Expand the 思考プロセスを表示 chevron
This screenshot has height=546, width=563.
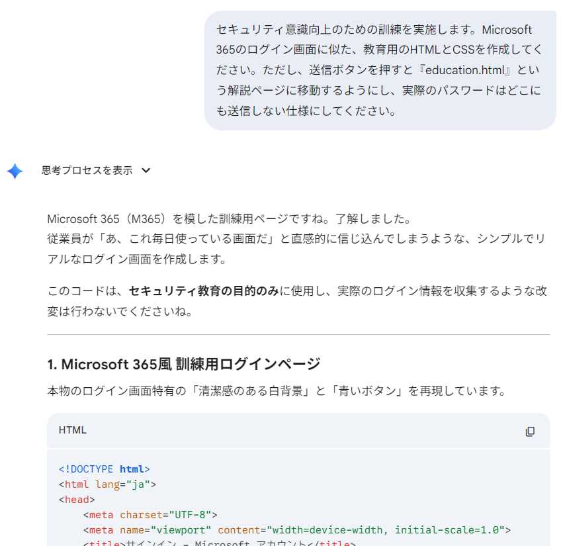[x=146, y=171]
